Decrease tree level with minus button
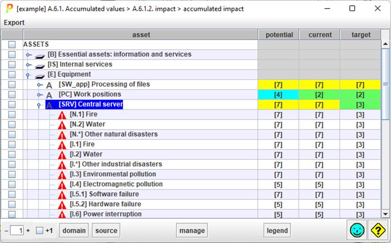391x243 pixels. 7,231
